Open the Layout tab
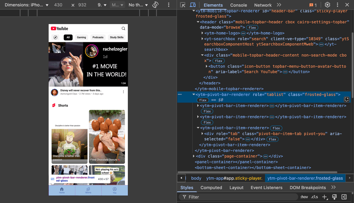This screenshot has height=203, width=354. click(236, 187)
